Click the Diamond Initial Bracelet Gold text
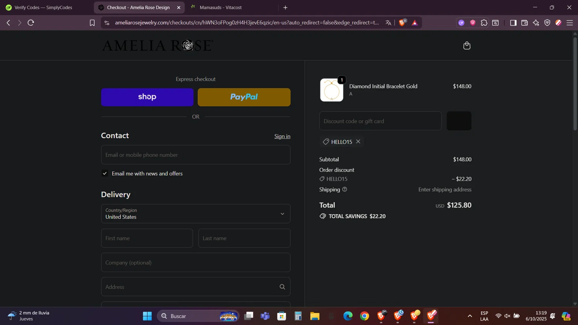This screenshot has height=325, width=578. tap(383, 86)
